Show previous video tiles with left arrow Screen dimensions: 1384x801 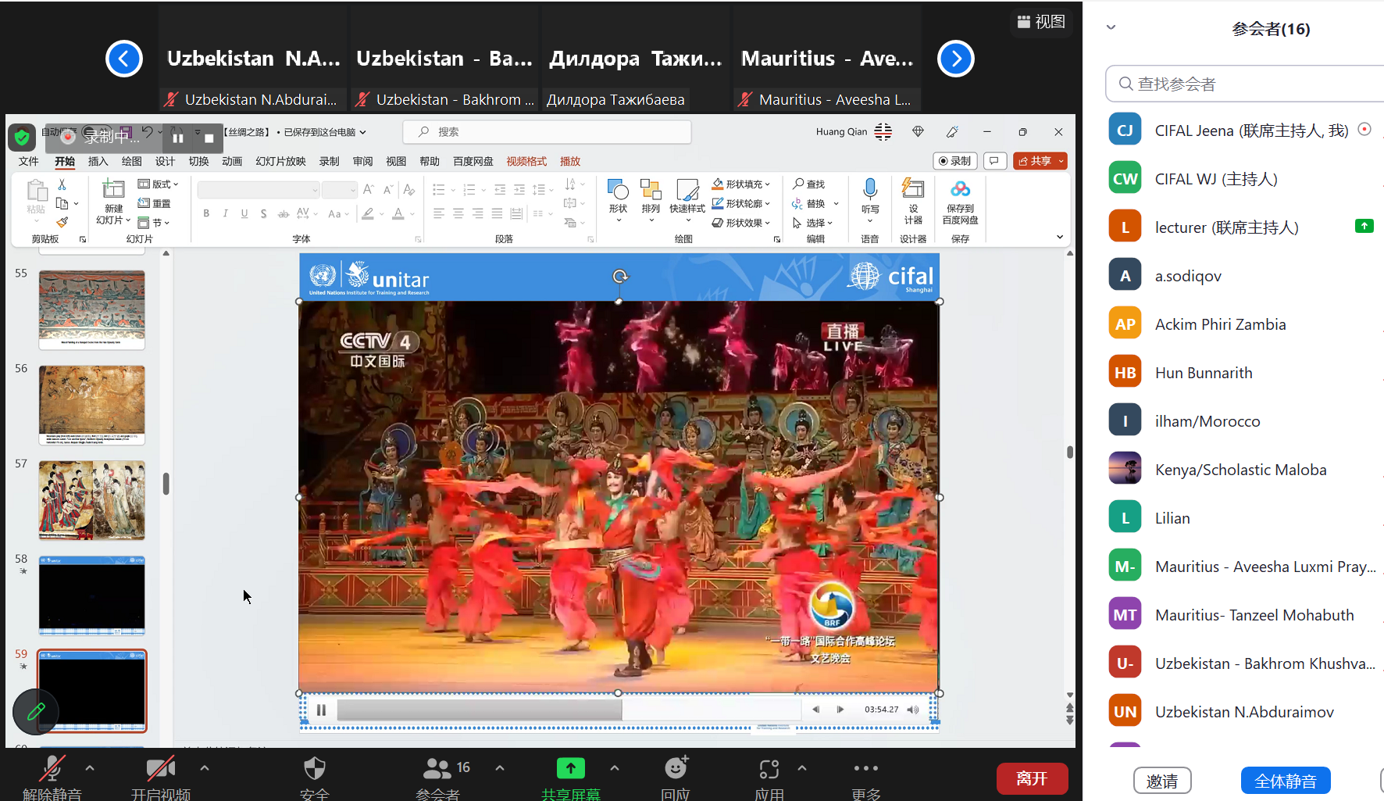124,59
